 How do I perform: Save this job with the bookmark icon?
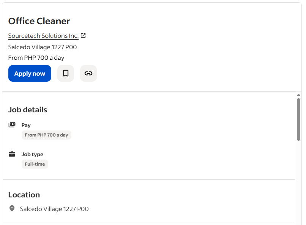[x=66, y=73]
